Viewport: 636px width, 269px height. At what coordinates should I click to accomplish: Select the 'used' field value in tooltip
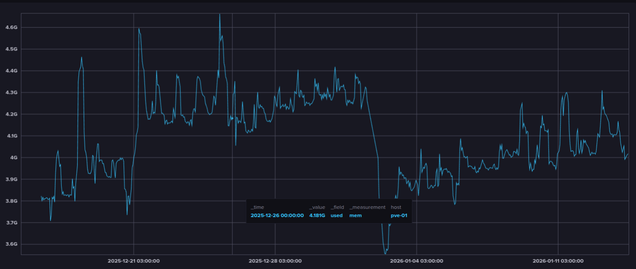336,215
